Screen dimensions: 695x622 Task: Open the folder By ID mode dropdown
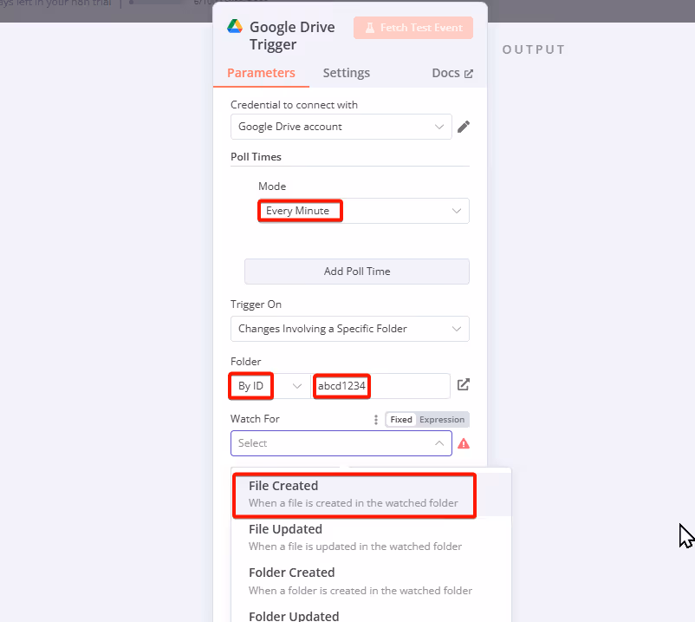270,386
